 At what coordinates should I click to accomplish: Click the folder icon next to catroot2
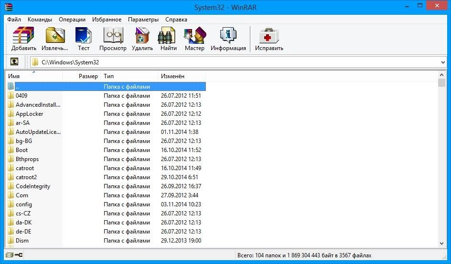11,177
